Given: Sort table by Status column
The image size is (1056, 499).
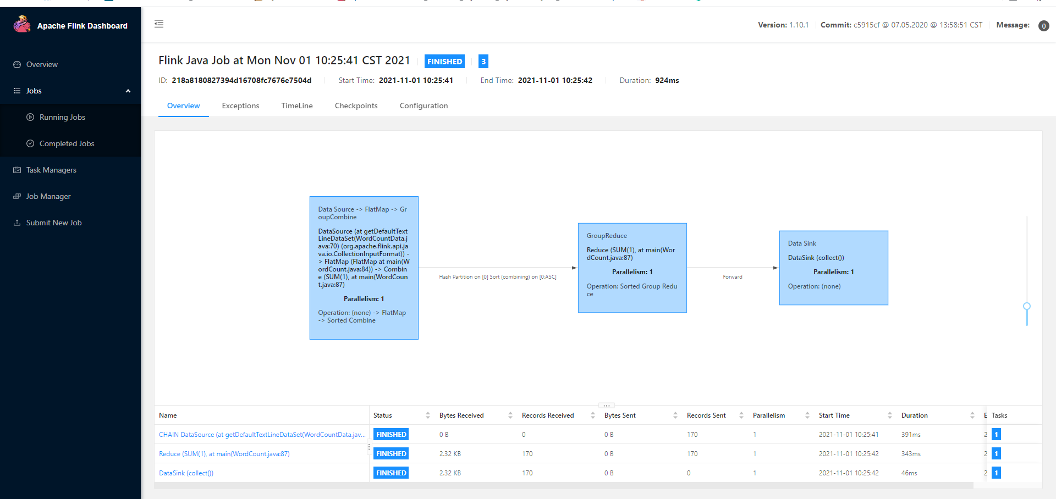Looking at the screenshot, I should tap(428, 415).
